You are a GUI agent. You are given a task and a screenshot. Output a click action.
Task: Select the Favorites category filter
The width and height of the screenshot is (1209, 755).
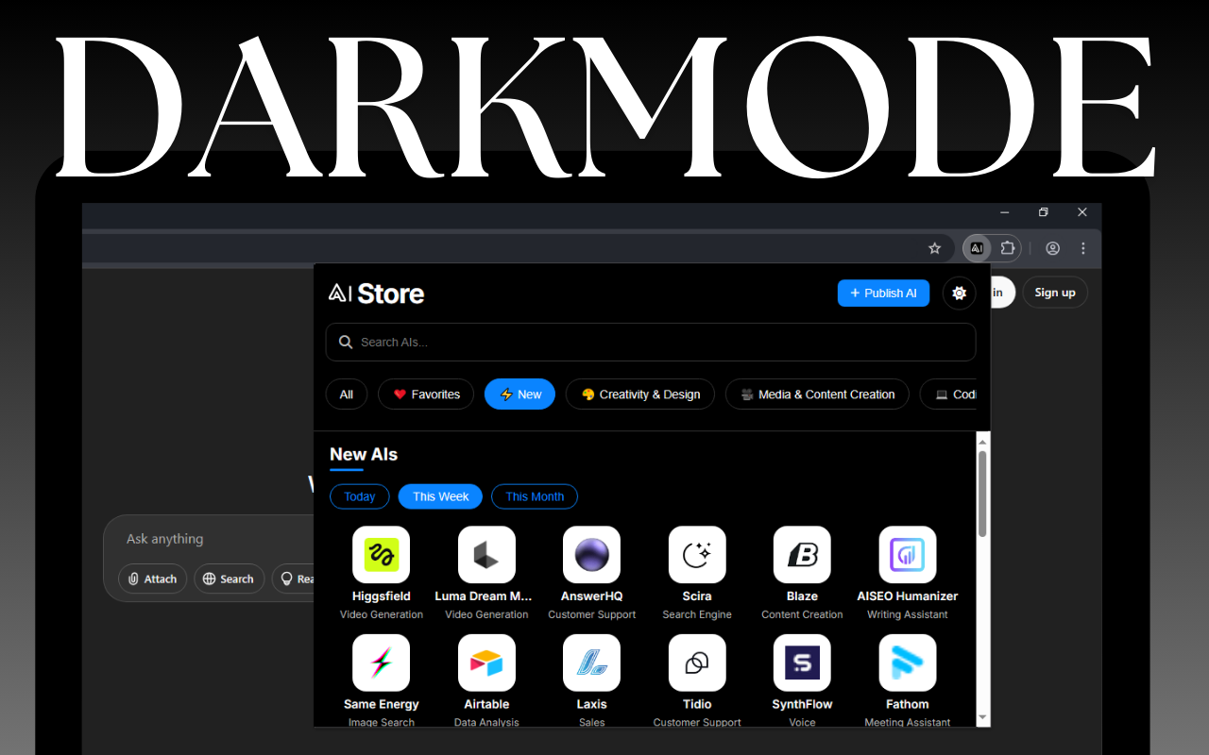[426, 394]
